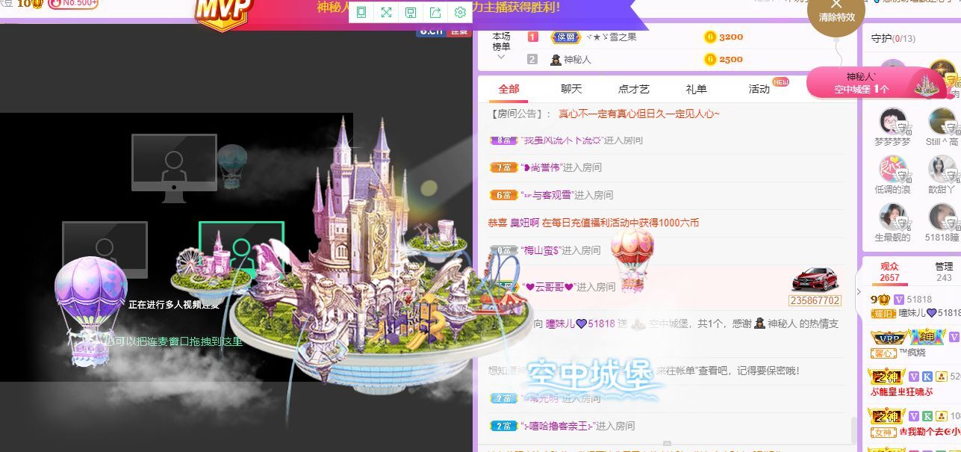Viewport: 961px width, 452px height.
Task: Click the purple hot air balloon
Action: click(90, 310)
